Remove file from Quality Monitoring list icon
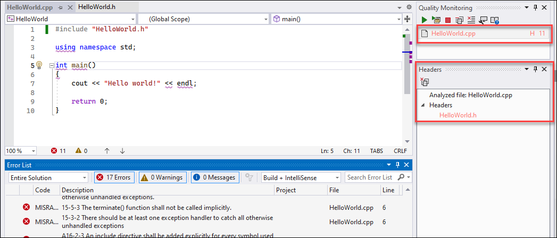 click(459, 21)
